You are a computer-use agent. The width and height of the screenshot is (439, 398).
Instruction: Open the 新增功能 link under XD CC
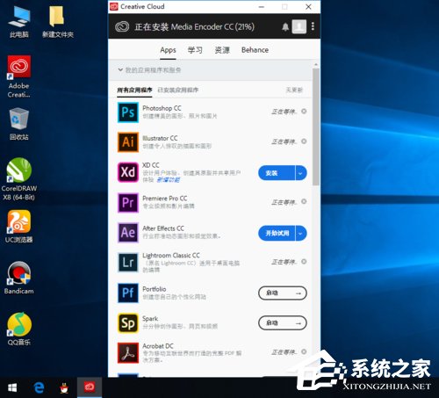pyautogui.click(x=169, y=180)
